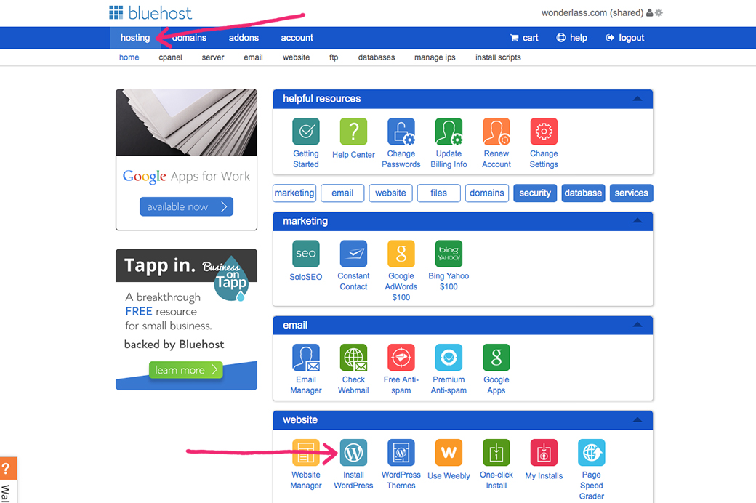This screenshot has width=756, height=503.
Task: Toggle the website section filter
Action: 390,193
